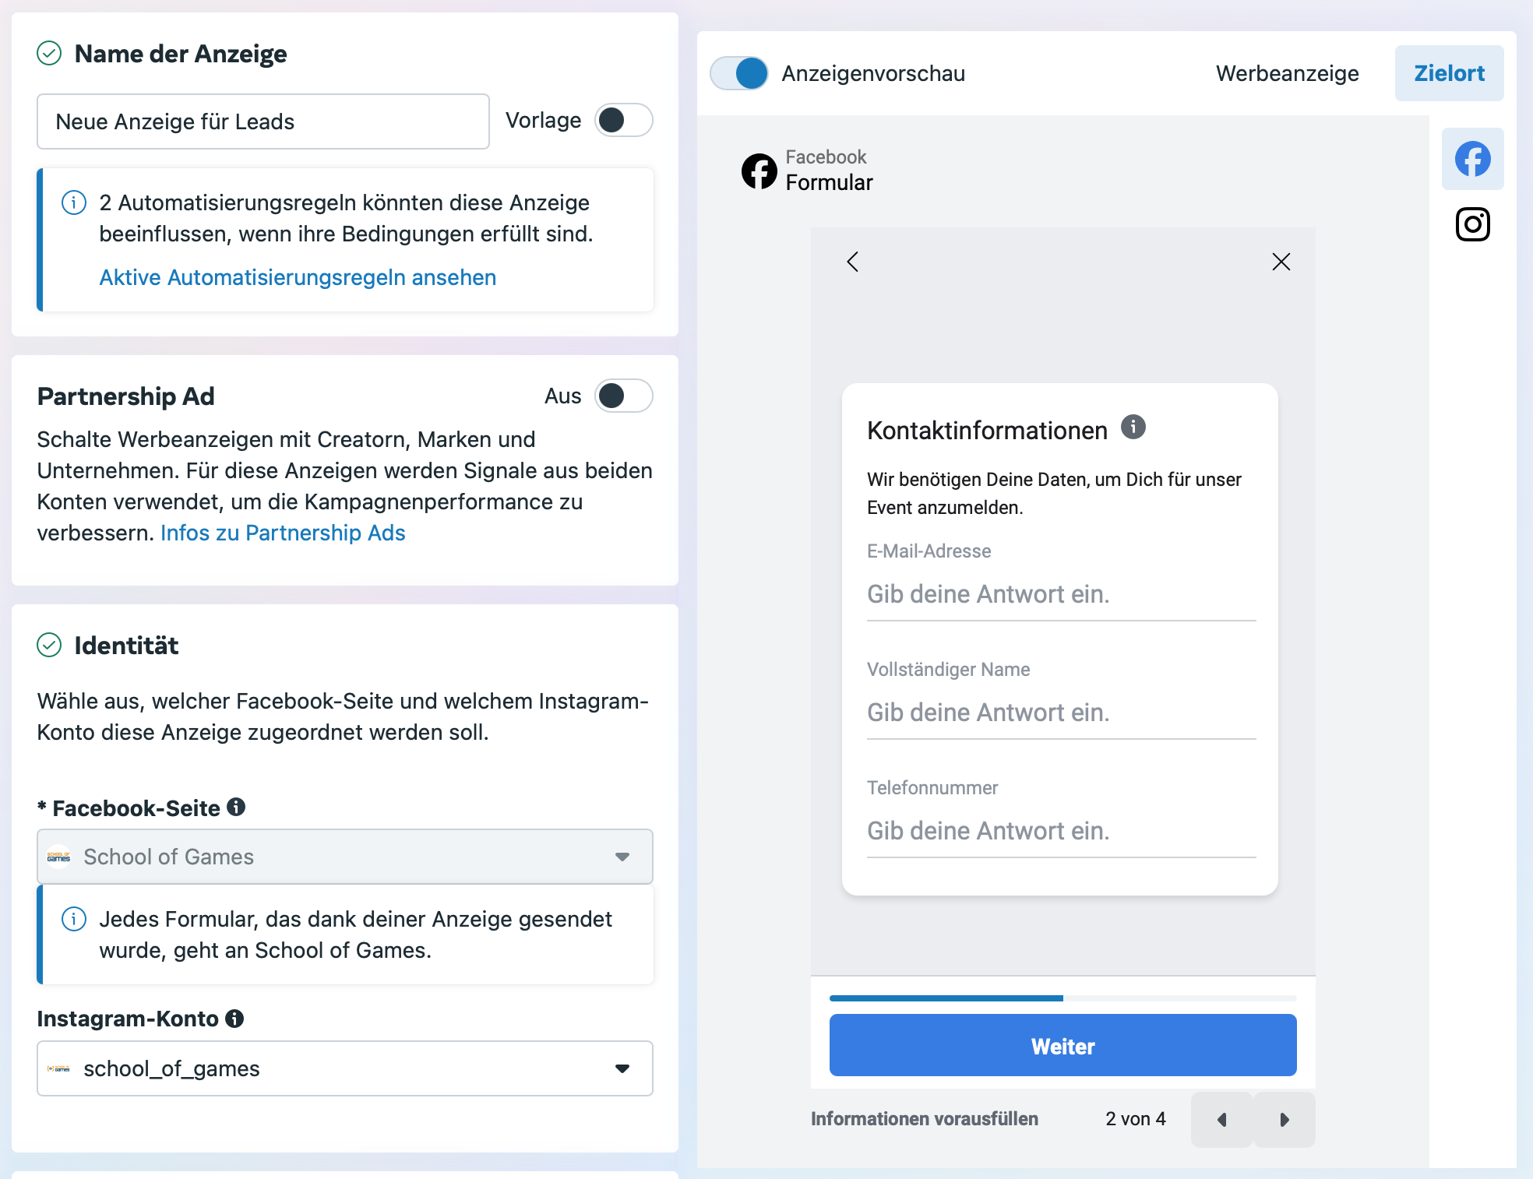Close the form preview with the X
Screen dimensions: 1533x1179
coord(1281,262)
